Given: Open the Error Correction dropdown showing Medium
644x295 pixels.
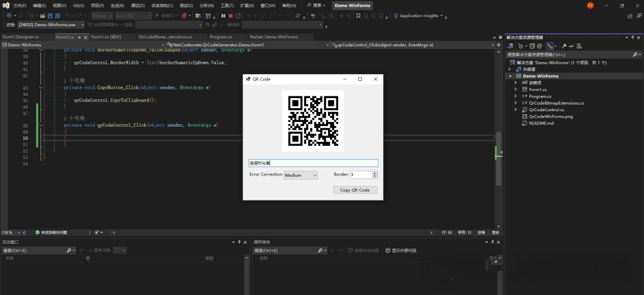Looking at the screenshot, I should (301, 175).
